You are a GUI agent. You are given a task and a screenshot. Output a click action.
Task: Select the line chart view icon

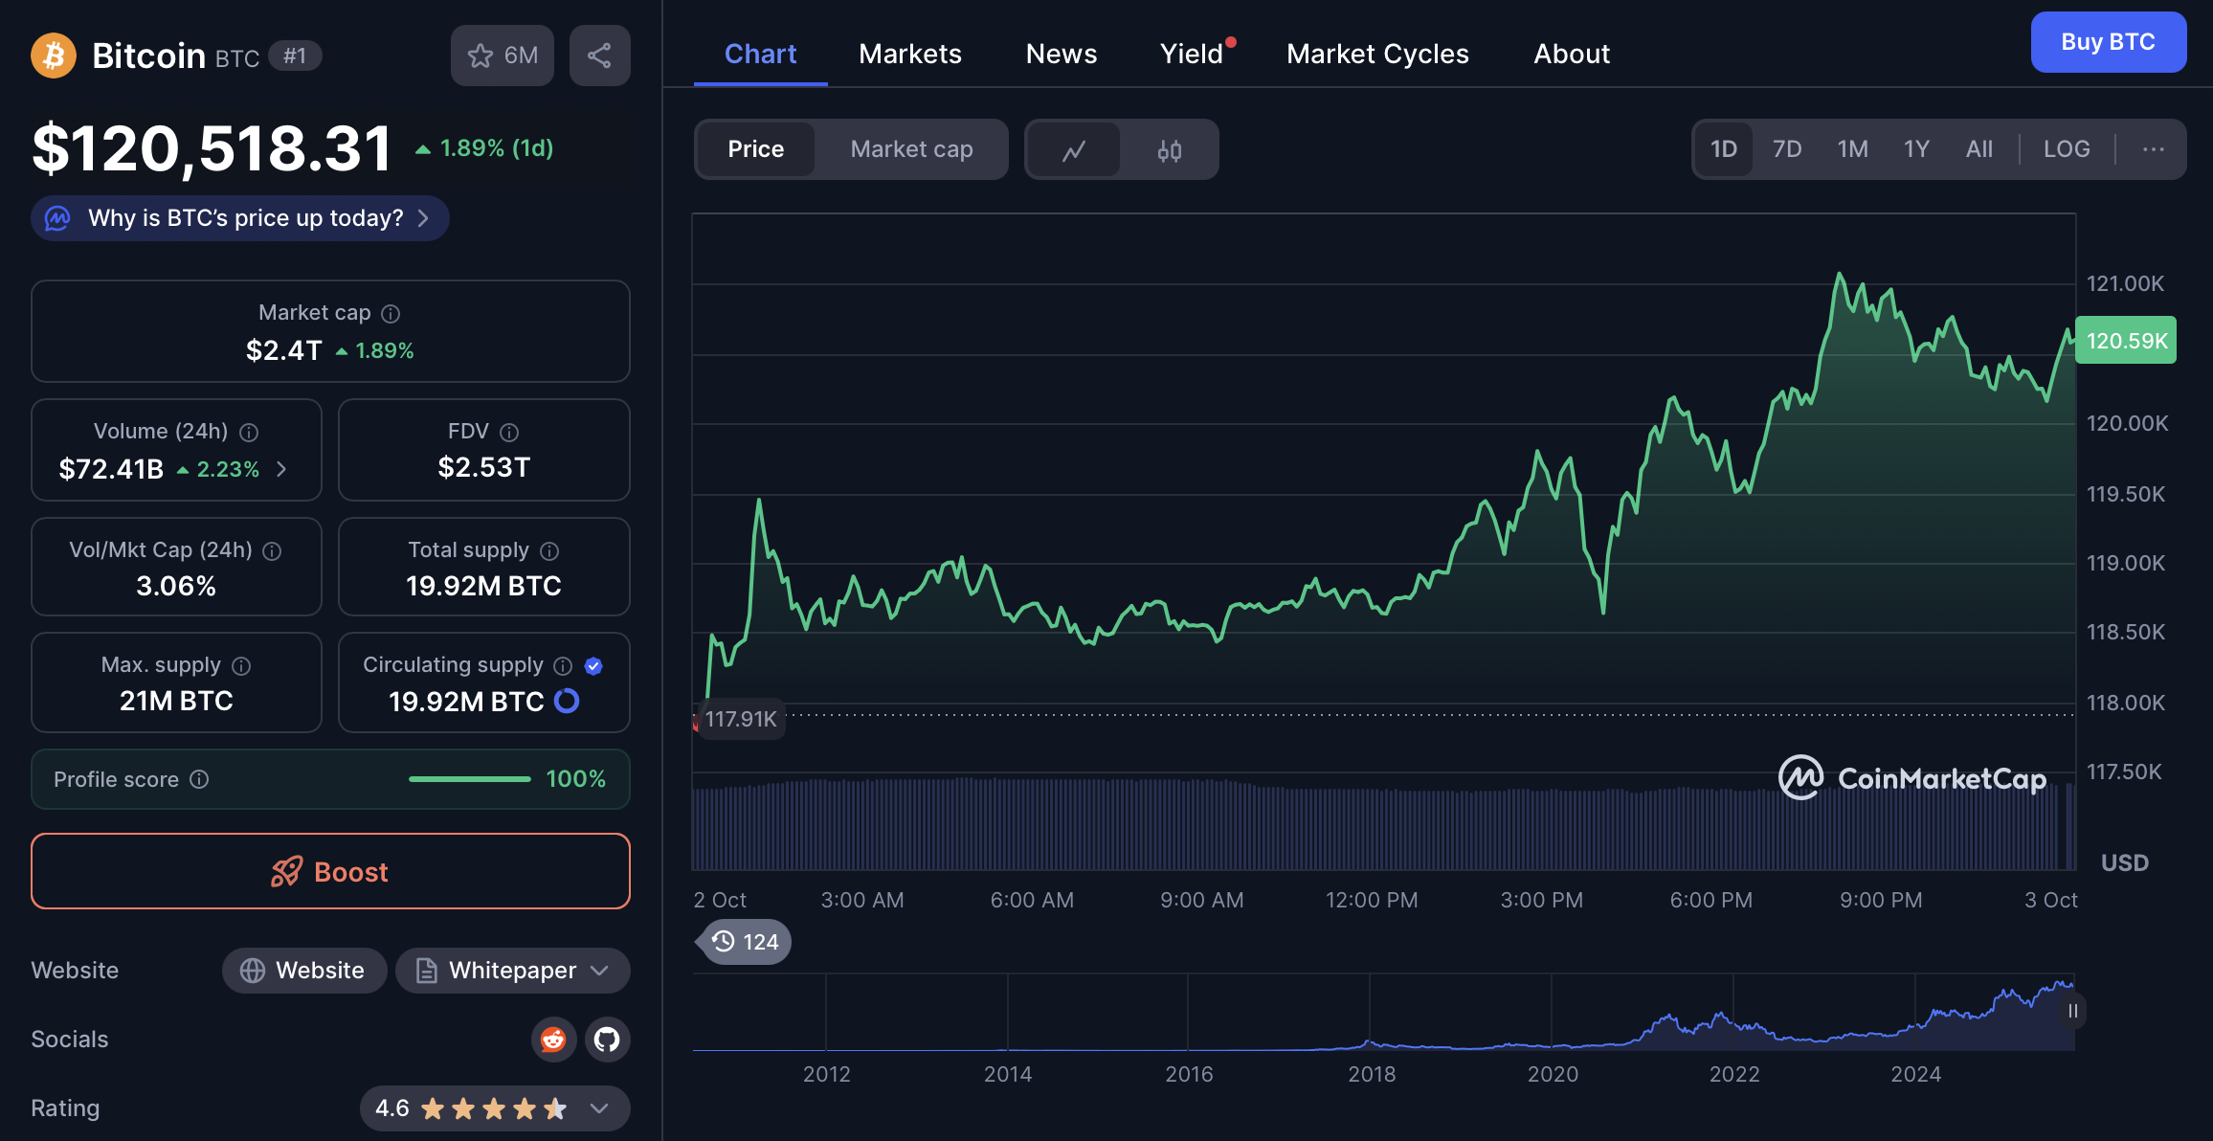(1074, 150)
